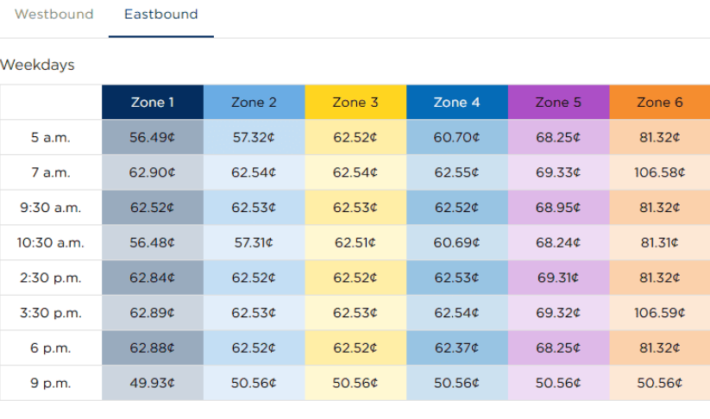This screenshot has width=710, height=419.
Task: Click the 106.59¢ toll rate cell
Action: point(660,313)
